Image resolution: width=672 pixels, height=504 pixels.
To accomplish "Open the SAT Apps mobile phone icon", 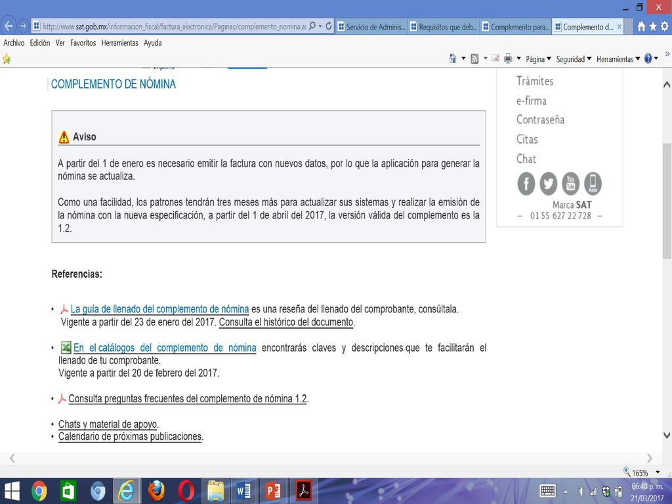I will [x=593, y=184].
